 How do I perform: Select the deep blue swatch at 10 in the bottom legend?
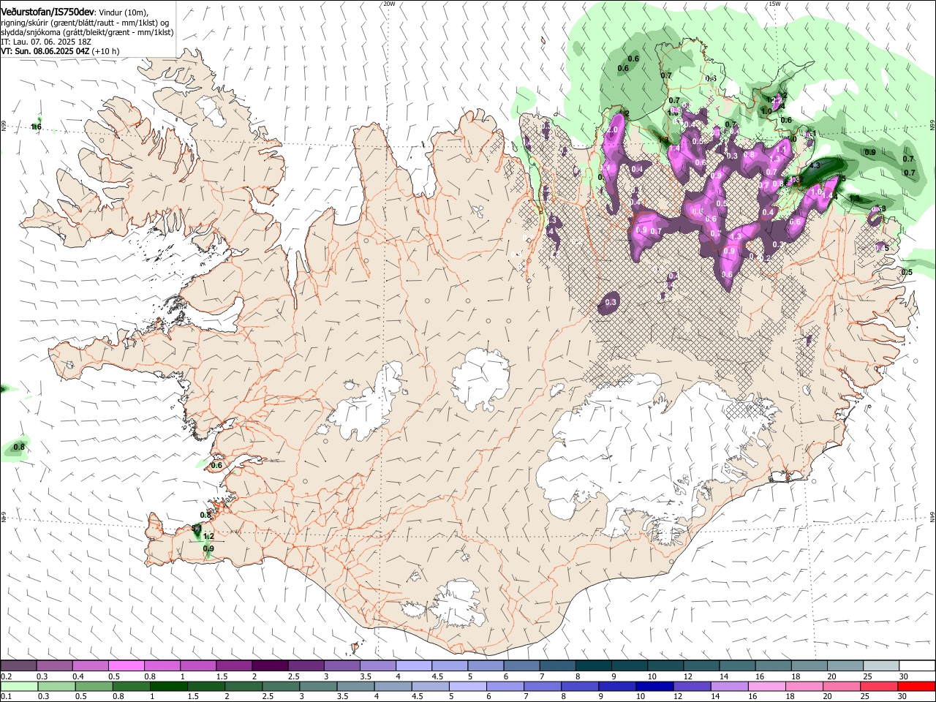click(654, 687)
